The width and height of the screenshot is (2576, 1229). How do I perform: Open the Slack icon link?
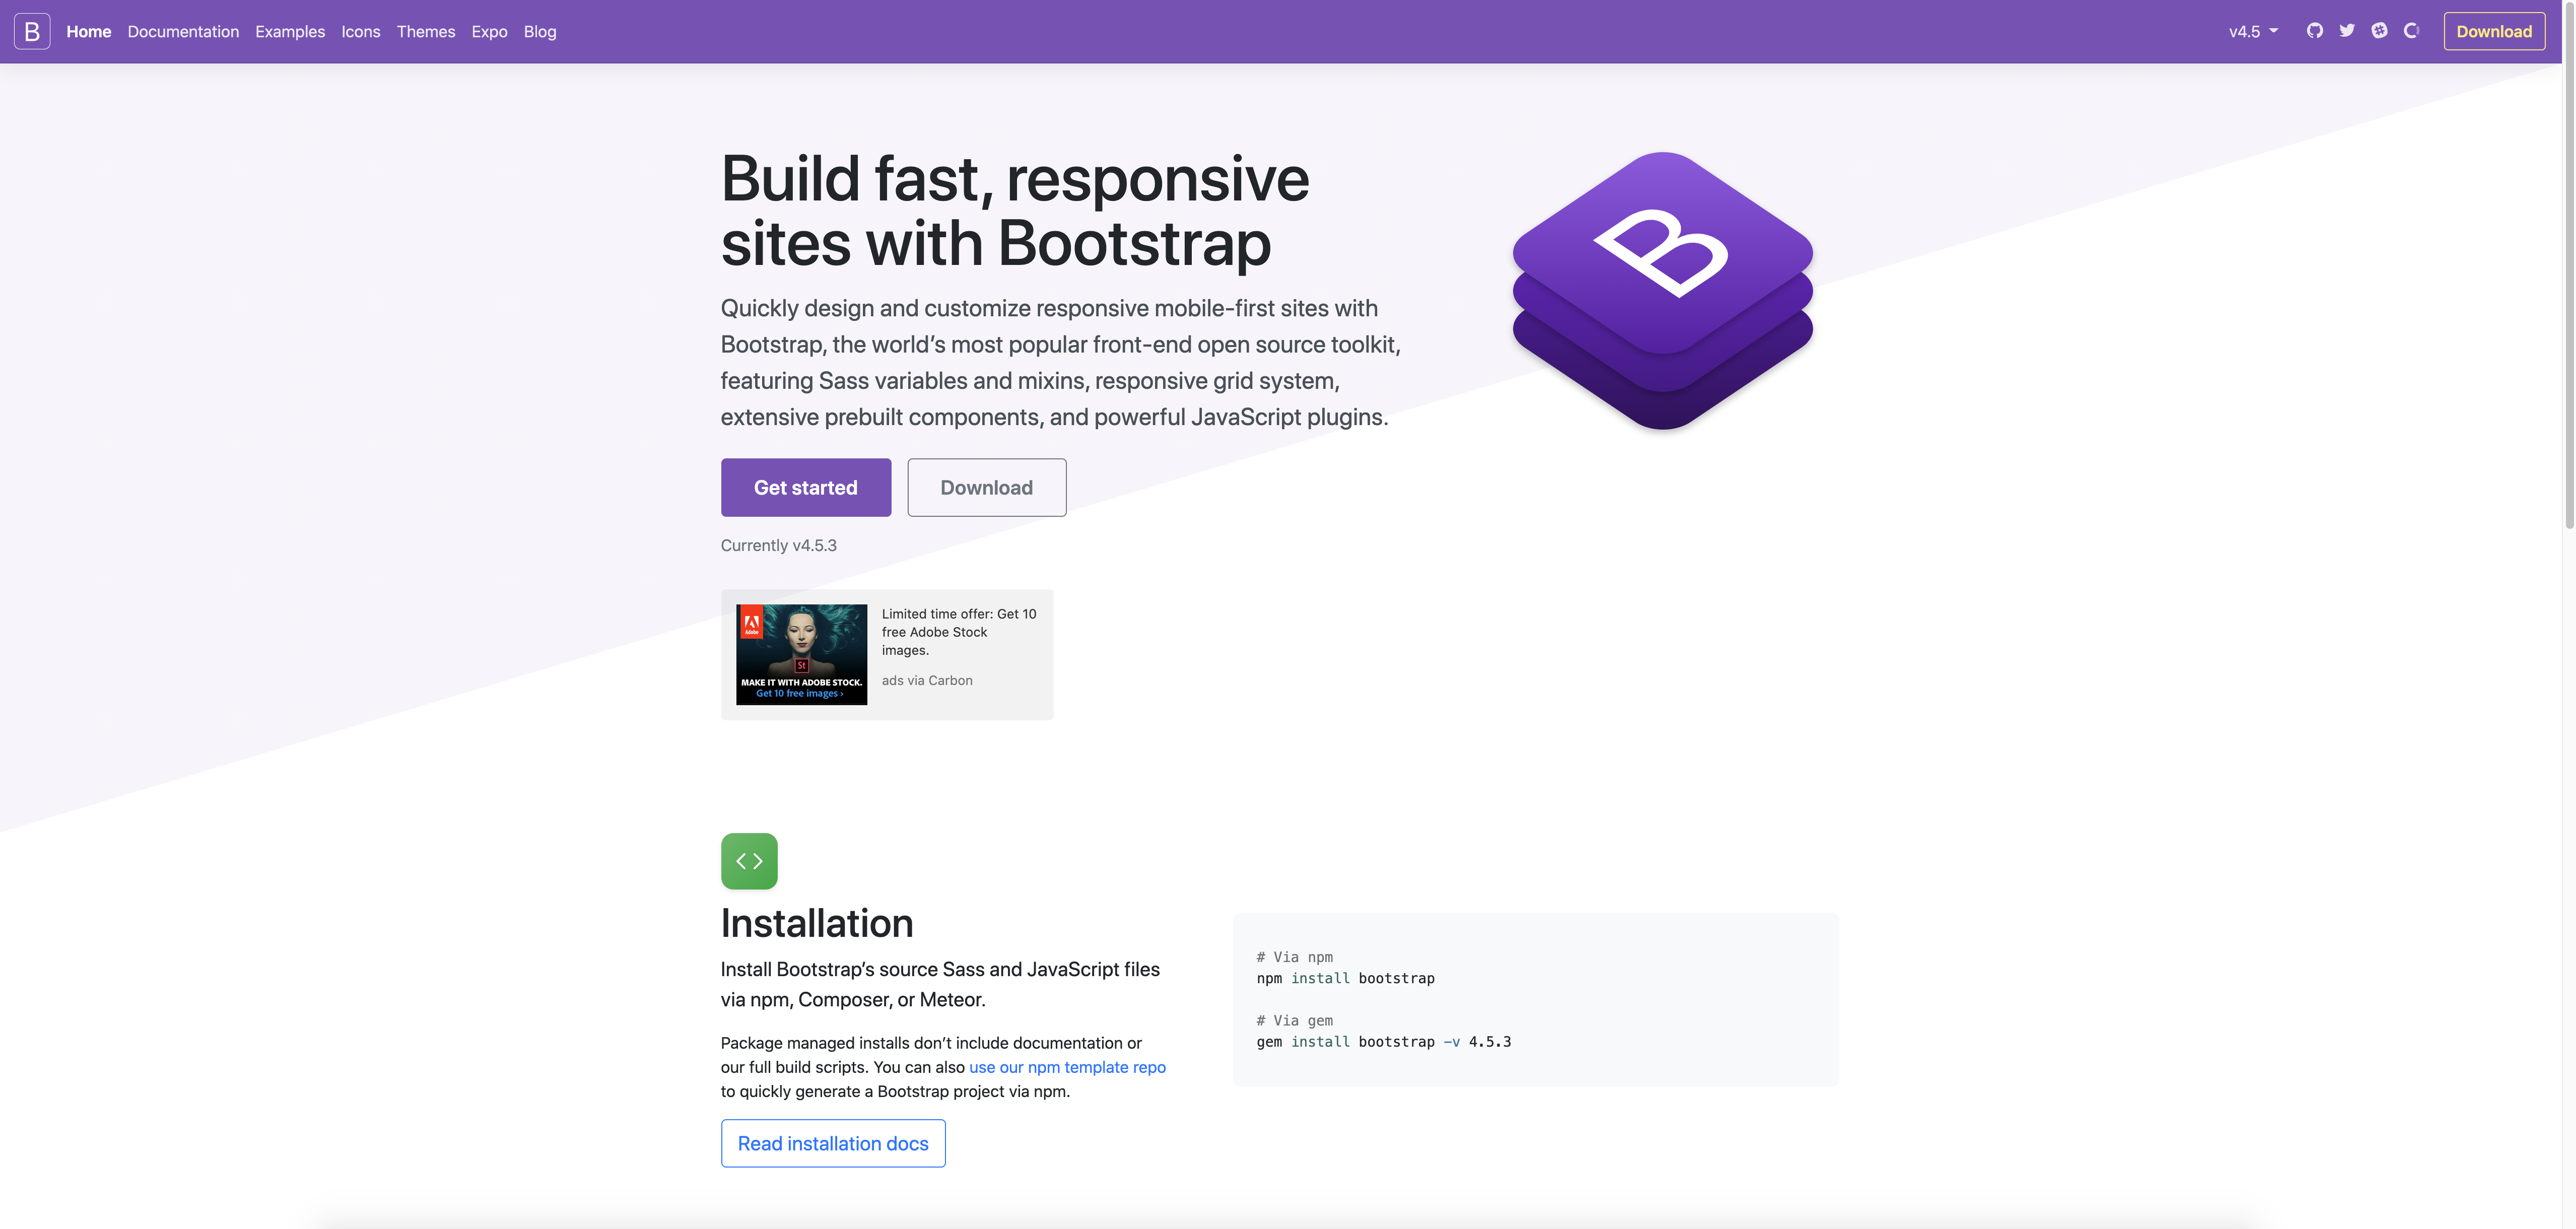click(2379, 31)
